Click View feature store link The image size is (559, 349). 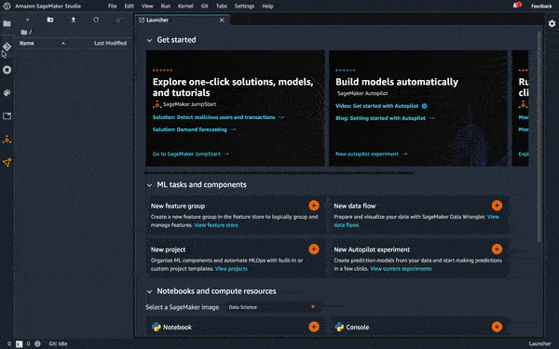click(216, 225)
